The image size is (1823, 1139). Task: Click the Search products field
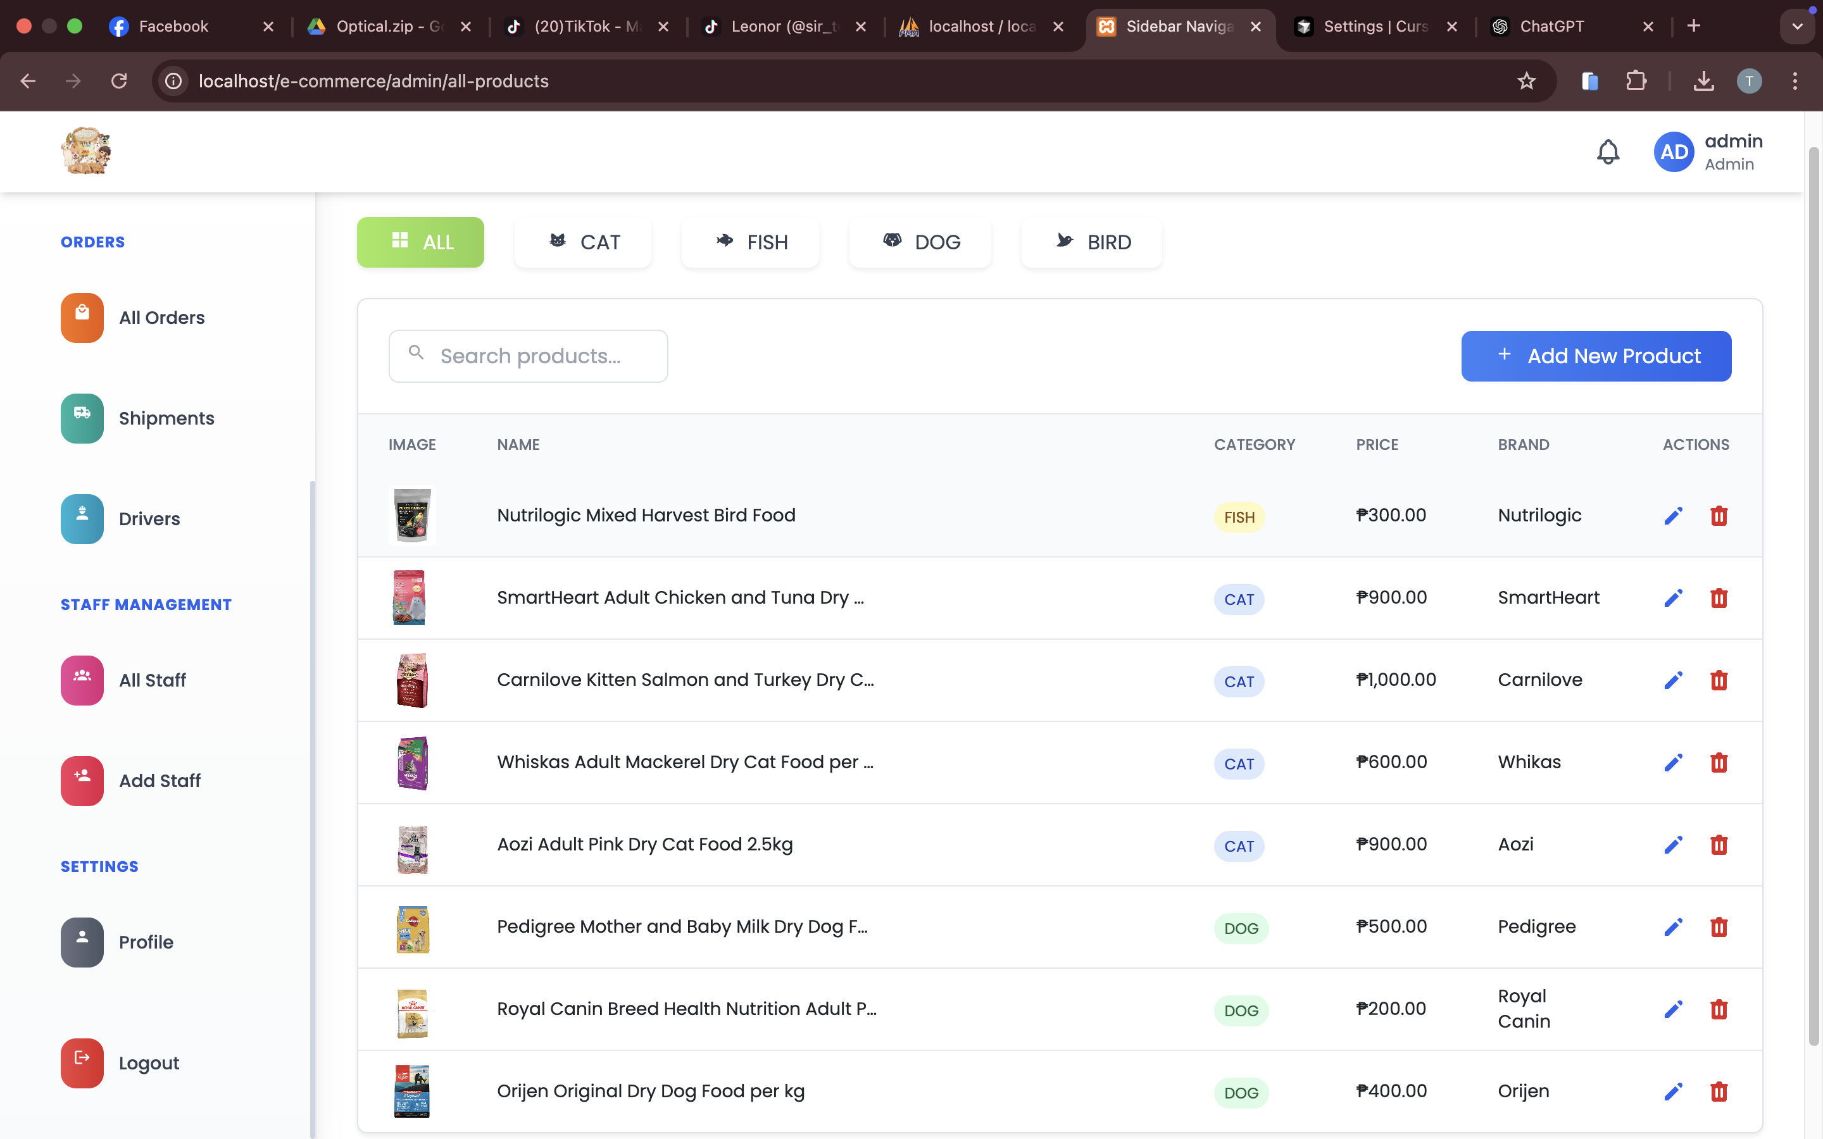528,356
